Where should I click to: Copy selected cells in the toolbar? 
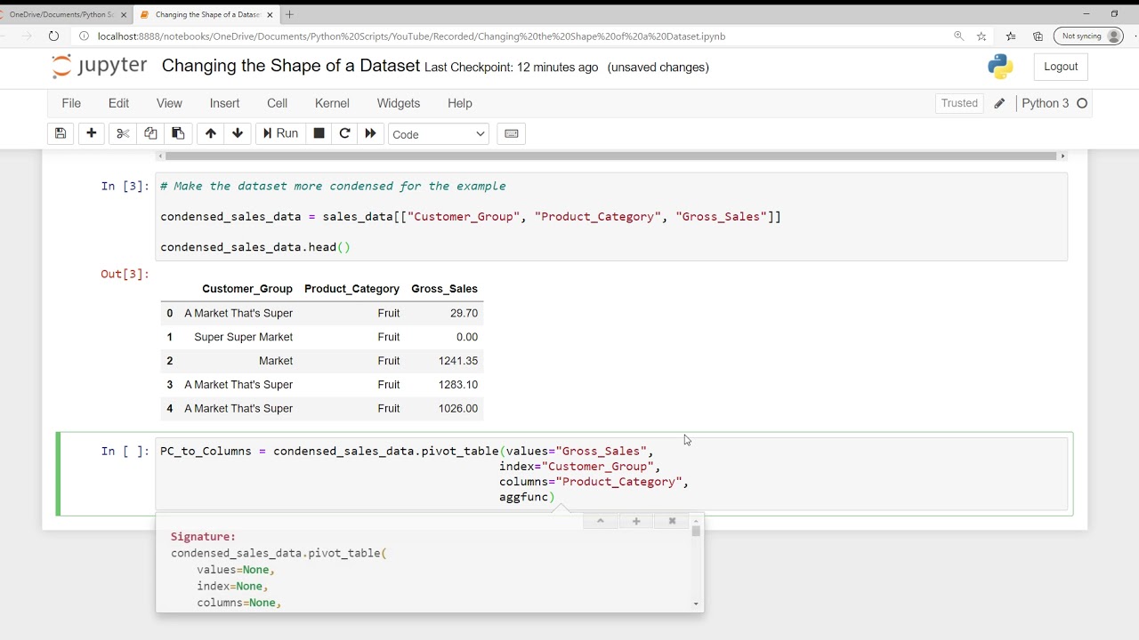point(150,133)
